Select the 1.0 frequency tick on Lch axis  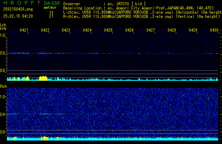(x=3, y=35)
